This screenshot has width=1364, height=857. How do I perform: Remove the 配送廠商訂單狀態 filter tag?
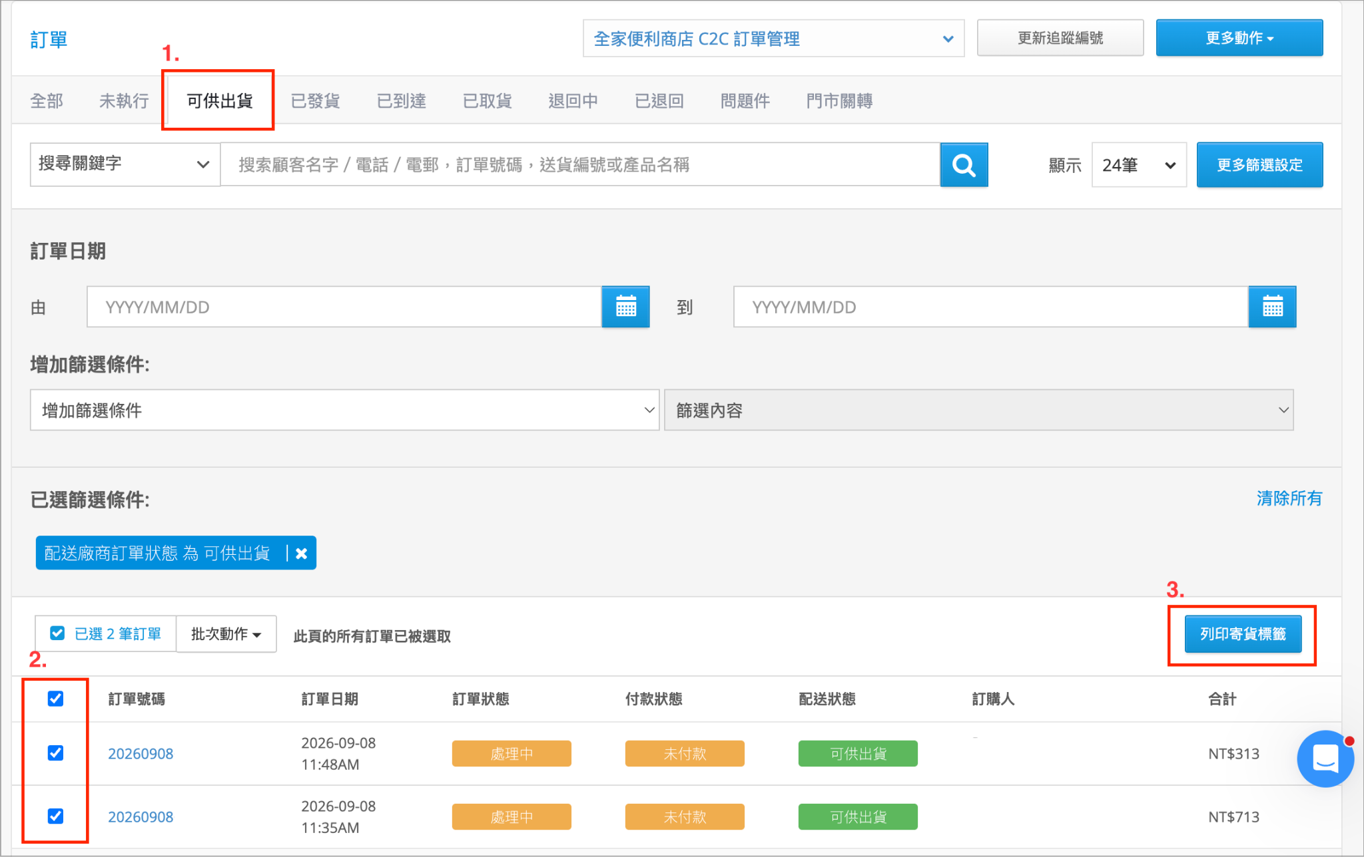coord(302,554)
